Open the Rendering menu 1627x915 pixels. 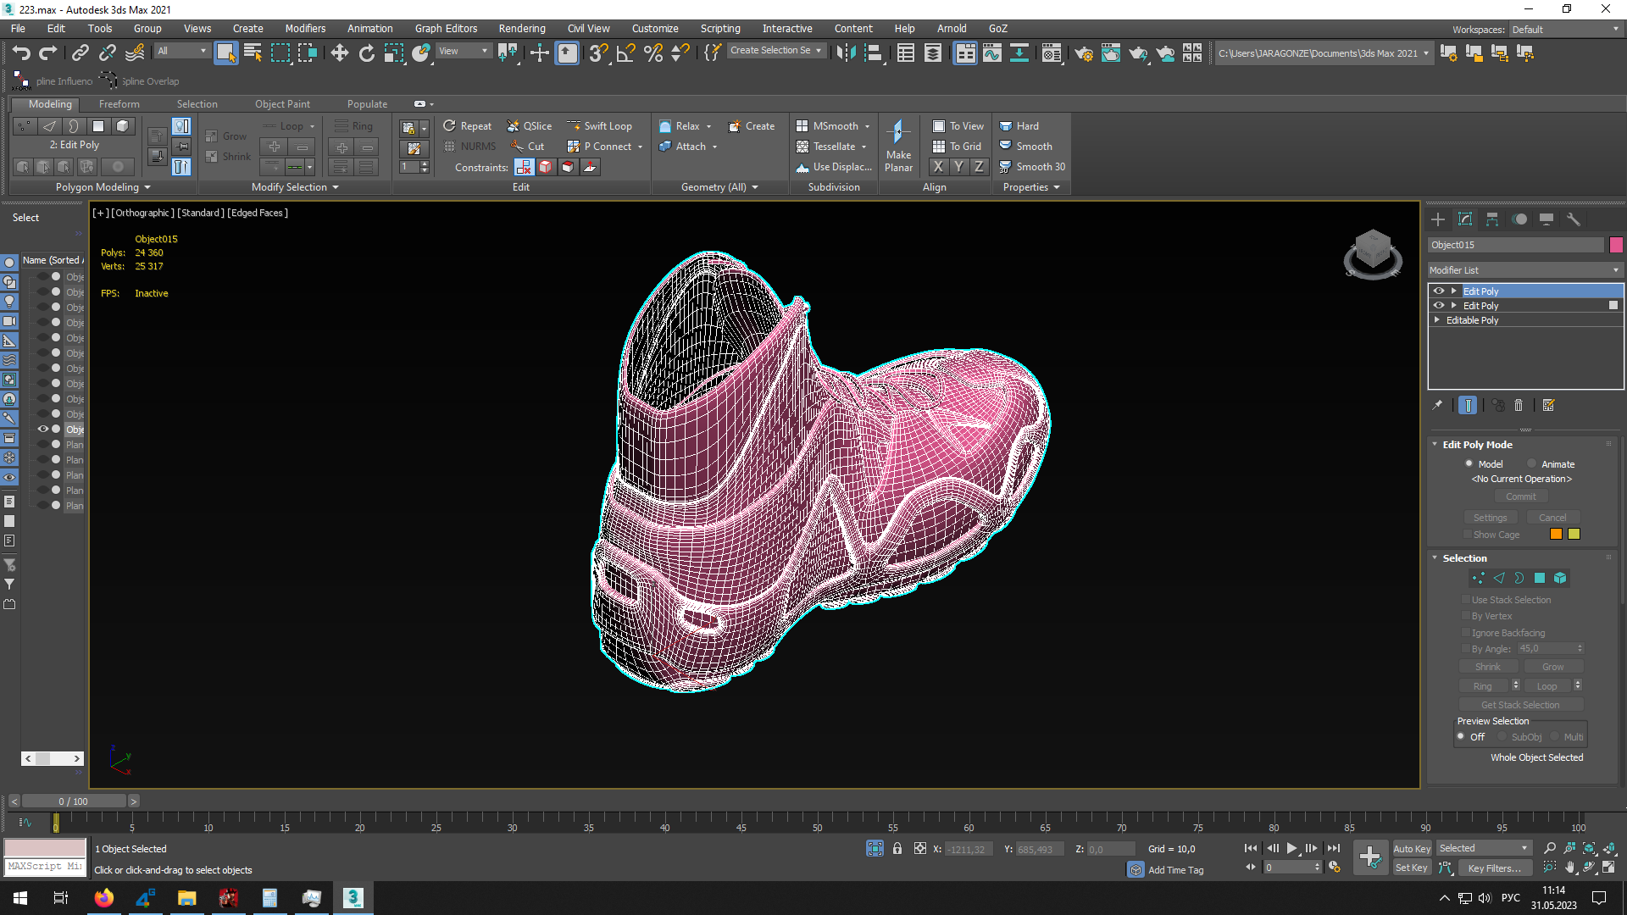[521, 29]
